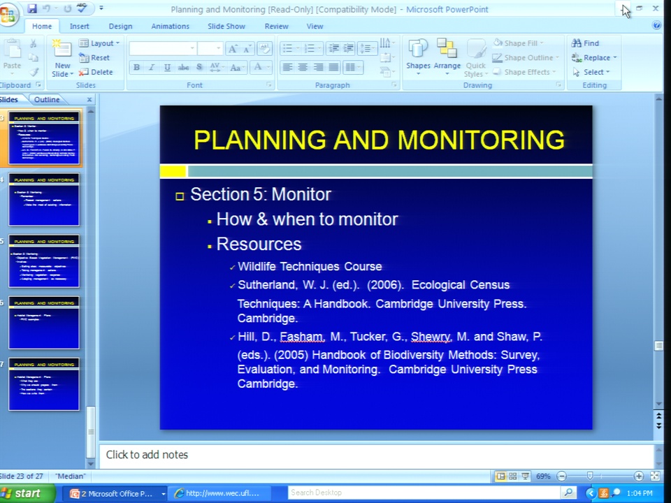This screenshot has height=503, width=671.
Task: Align text left in Paragraph group
Action: coord(287,67)
